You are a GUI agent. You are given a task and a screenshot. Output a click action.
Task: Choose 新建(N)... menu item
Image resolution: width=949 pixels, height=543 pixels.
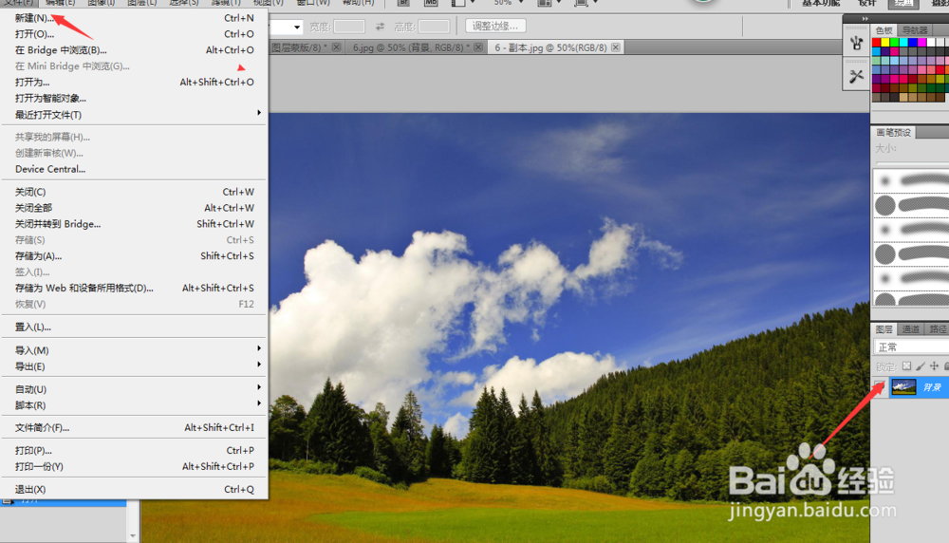134,18
